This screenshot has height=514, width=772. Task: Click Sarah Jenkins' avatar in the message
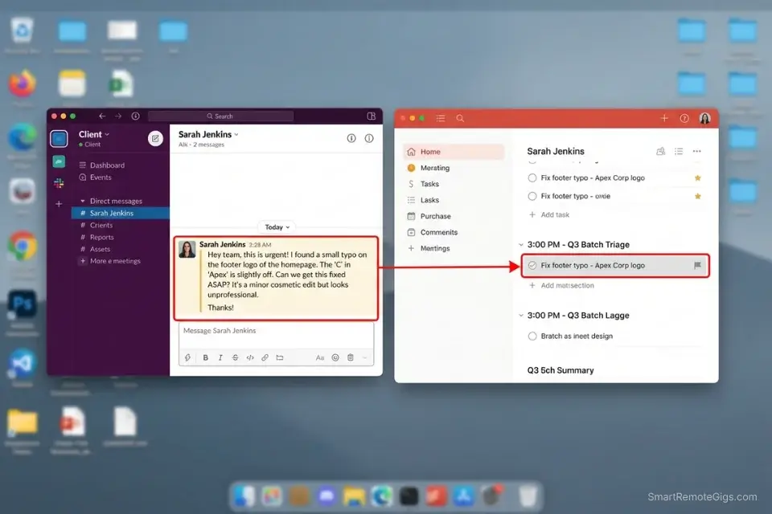pyautogui.click(x=187, y=250)
